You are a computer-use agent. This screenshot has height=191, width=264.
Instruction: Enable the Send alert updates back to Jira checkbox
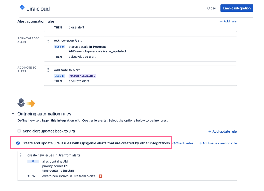19,131
